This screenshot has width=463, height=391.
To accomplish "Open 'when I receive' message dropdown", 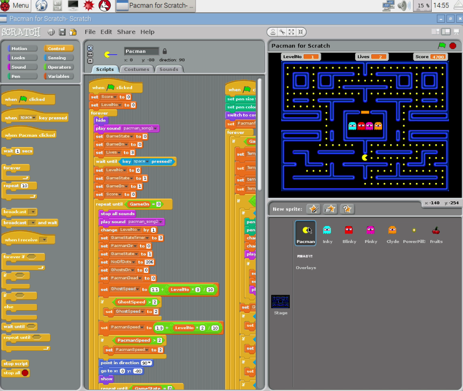I will click(44, 240).
